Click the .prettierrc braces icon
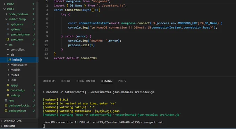Screen dimensions: 236x129 click(x=8, y=39)
